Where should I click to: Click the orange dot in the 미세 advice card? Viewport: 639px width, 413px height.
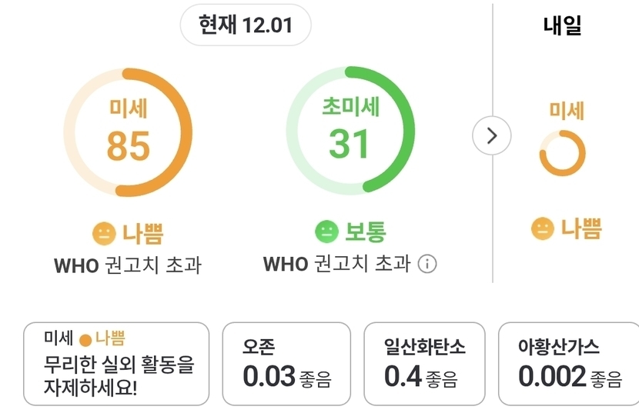(x=85, y=339)
